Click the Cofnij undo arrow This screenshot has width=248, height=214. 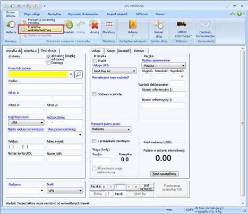[x=81, y=25]
